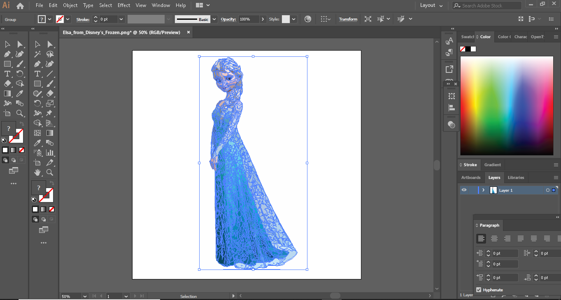The width and height of the screenshot is (561, 300).
Task: Open the Effect menu
Action: (x=123, y=5)
